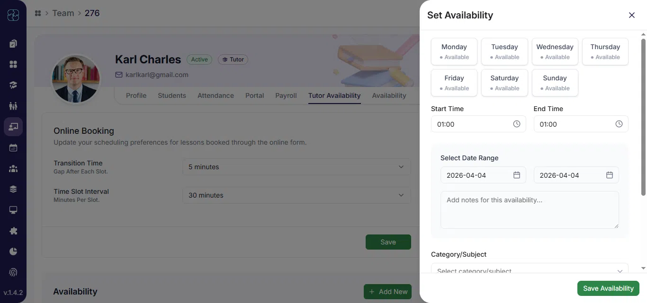The width and height of the screenshot is (647, 303).
Task: Click the Save Availability button
Action: (608, 288)
